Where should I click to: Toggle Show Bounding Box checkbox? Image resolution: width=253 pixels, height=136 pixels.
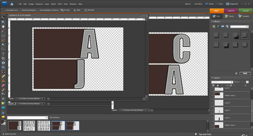click(x=20, y=10)
